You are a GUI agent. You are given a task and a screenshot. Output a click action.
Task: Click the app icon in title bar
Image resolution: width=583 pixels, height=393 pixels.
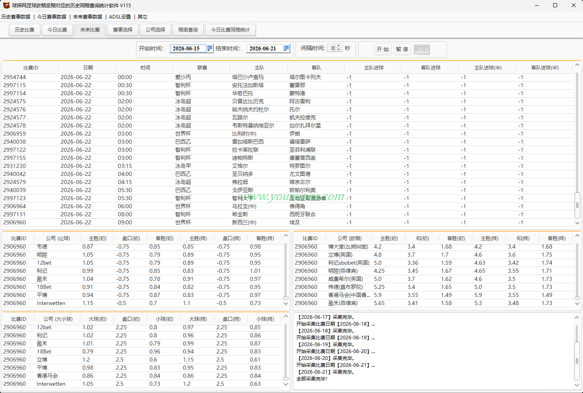[x=6, y=5]
